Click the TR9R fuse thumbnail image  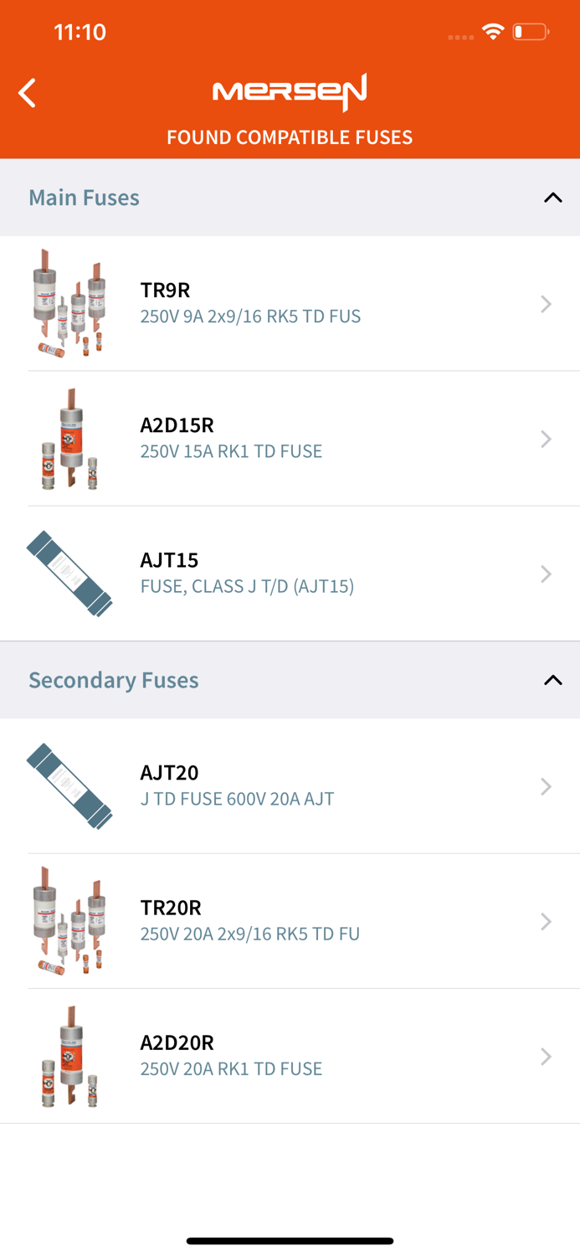(x=69, y=303)
